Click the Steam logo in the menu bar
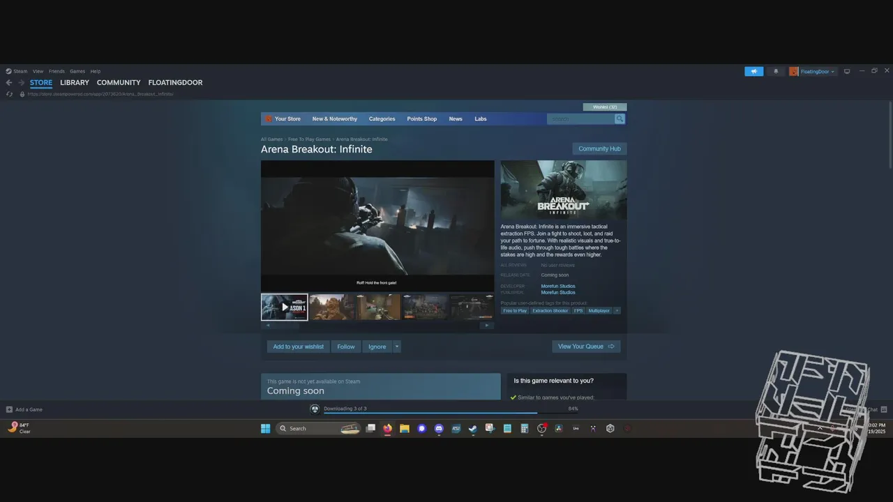This screenshot has height=502, width=893. [8, 71]
